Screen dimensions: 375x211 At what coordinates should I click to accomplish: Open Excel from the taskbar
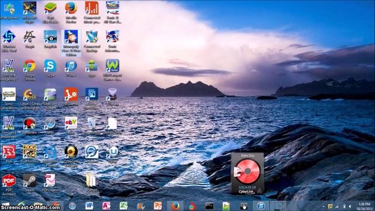coord(124,206)
